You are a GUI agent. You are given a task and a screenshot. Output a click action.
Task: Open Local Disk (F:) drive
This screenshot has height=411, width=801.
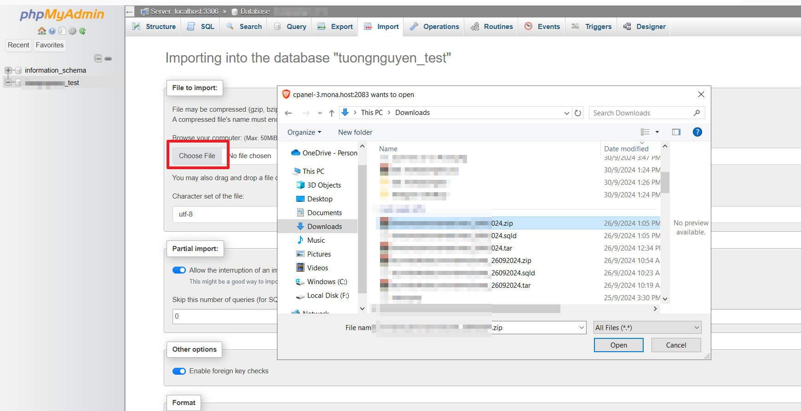322,296
